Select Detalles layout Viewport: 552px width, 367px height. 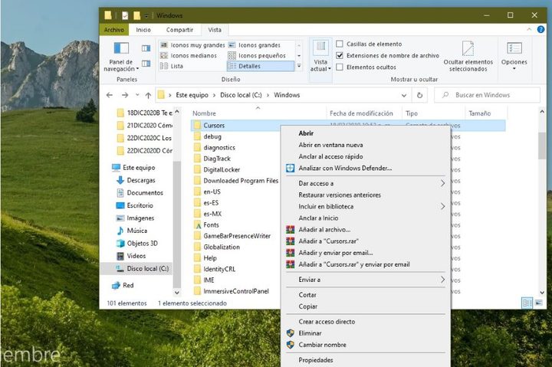[x=260, y=66]
